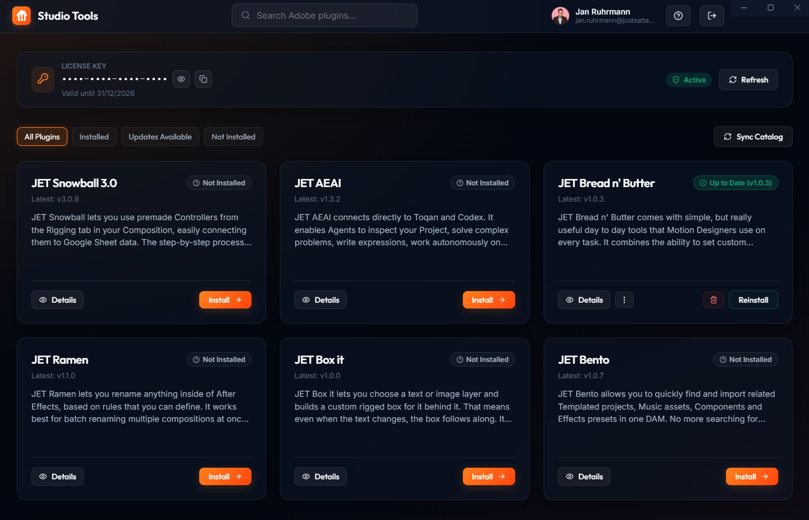
Task: Click Not Installed badge on JET Snowball 3.0
Action: click(219, 182)
